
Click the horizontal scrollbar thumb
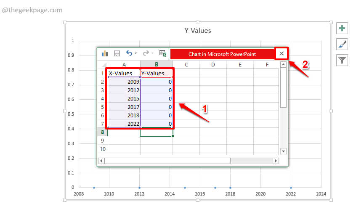[167, 161]
